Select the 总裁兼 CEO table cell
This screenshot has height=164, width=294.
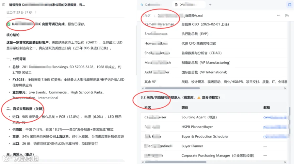[x=205, y=24]
